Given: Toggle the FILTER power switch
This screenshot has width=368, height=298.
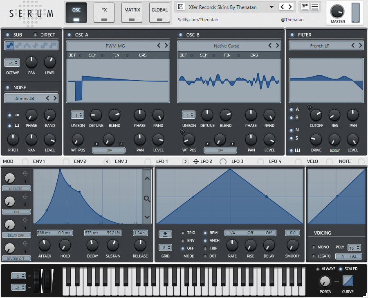Looking at the screenshot, I should click(x=292, y=35).
